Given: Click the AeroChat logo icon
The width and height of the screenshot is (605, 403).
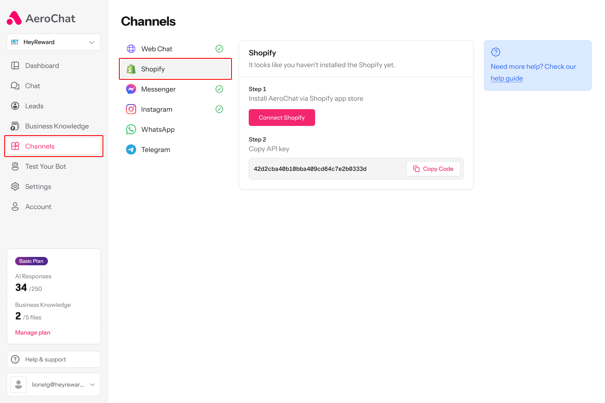Looking at the screenshot, I should click(x=14, y=18).
